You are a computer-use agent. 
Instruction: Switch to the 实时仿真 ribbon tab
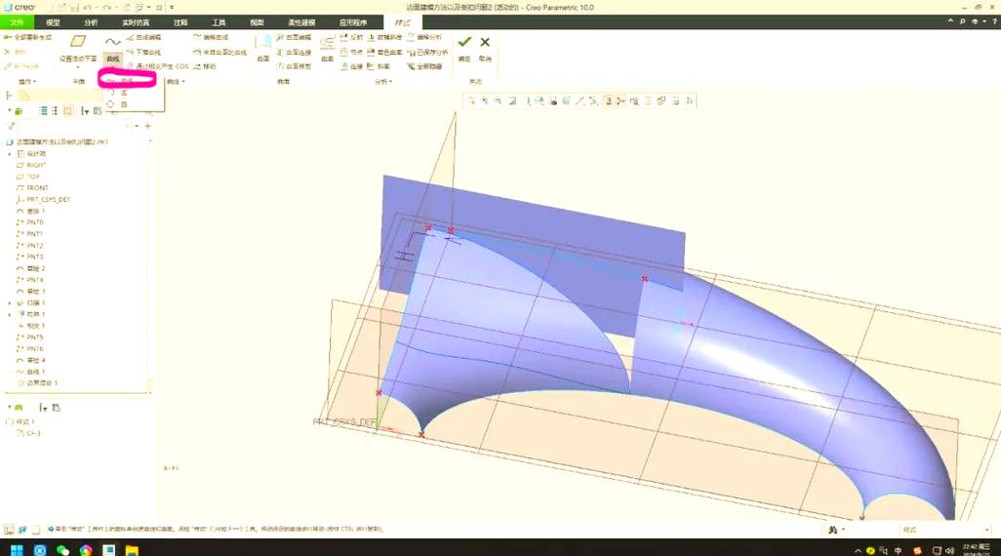pyautogui.click(x=136, y=22)
